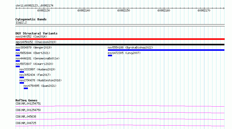The height and width of the screenshot is (129, 232).
Task: Click ruler tick label 60982130
Action: pyautogui.click(x=44, y=10)
